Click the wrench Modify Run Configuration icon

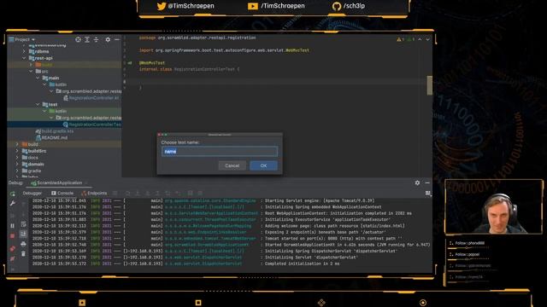coord(13,203)
